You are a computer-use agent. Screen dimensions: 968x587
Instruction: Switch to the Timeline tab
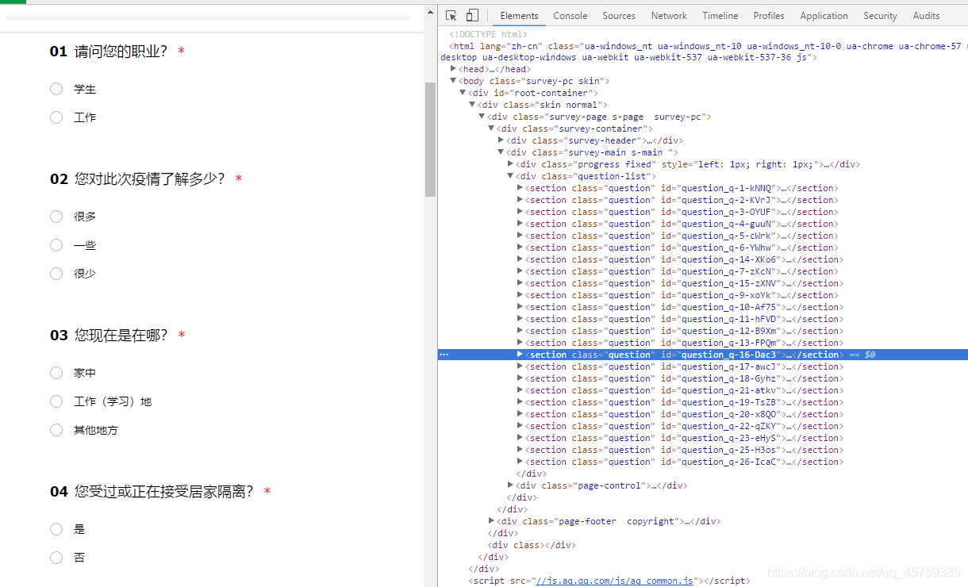(x=720, y=16)
